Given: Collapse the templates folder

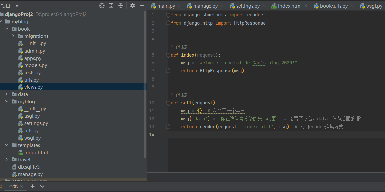Looking at the screenshot, I should [x=7, y=145].
